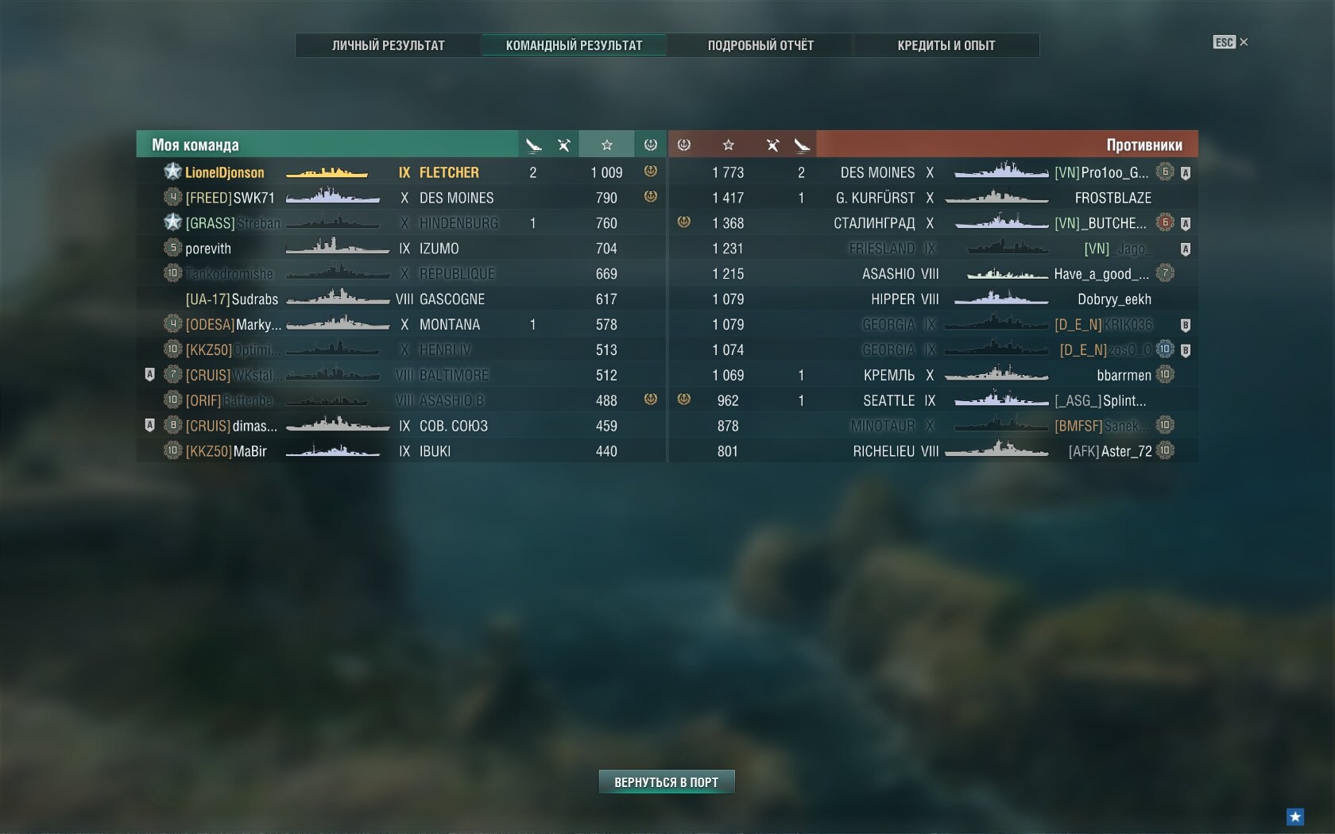Select the Командный результат tab
The image size is (1335, 834).
pos(574,45)
